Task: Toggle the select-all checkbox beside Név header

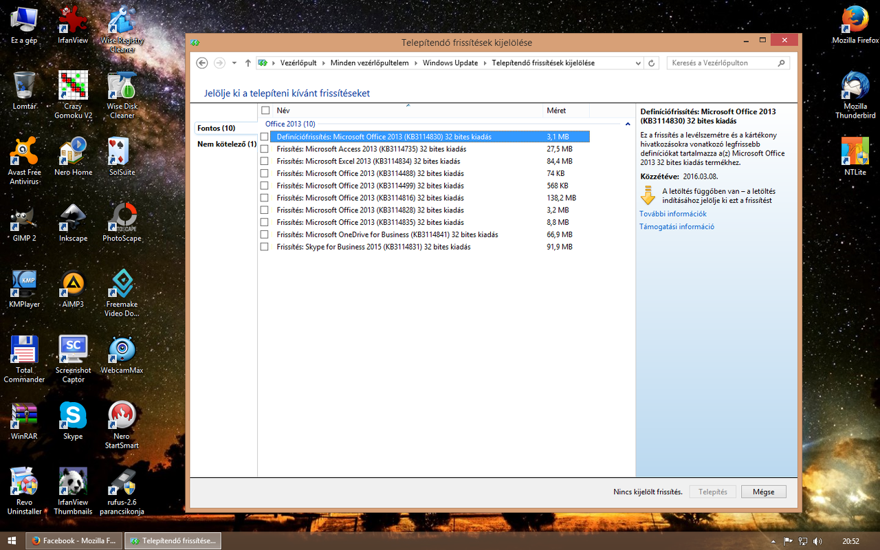Action: [x=265, y=110]
